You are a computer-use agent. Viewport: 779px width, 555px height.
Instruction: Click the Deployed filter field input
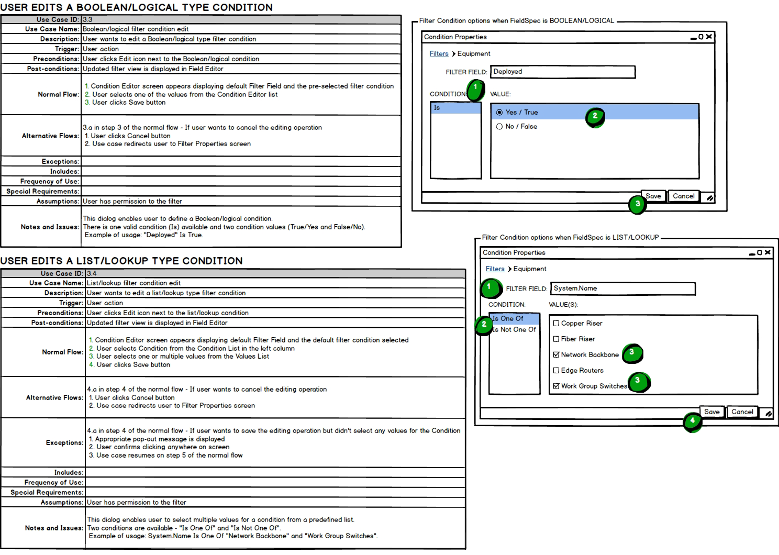pyautogui.click(x=563, y=72)
